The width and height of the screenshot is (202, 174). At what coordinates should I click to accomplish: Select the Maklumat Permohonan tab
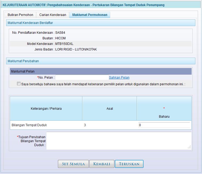pyautogui.click(x=90, y=15)
